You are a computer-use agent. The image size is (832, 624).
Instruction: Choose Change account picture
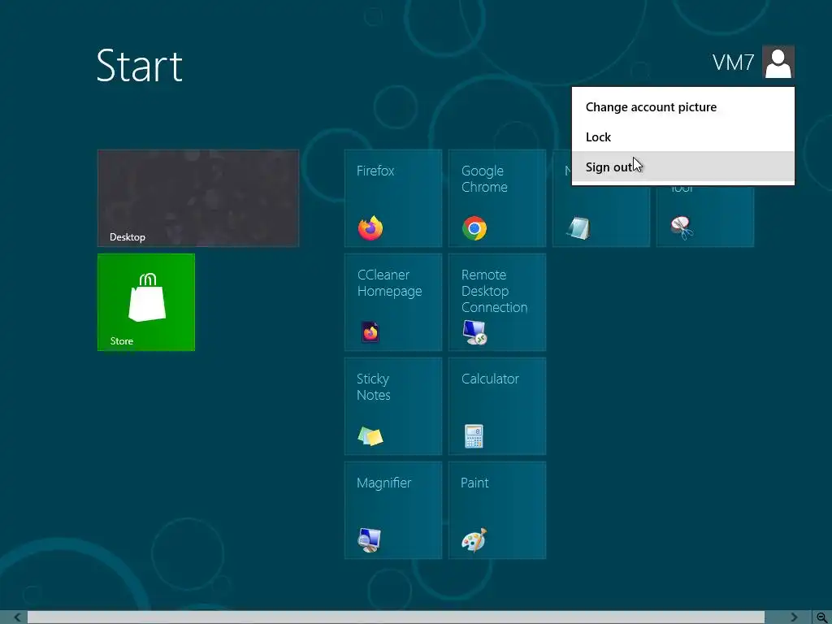(682, 107)
